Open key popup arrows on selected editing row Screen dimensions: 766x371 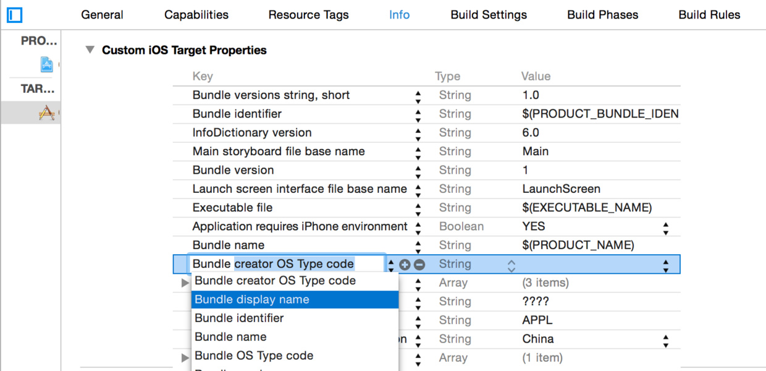[392, 265]
